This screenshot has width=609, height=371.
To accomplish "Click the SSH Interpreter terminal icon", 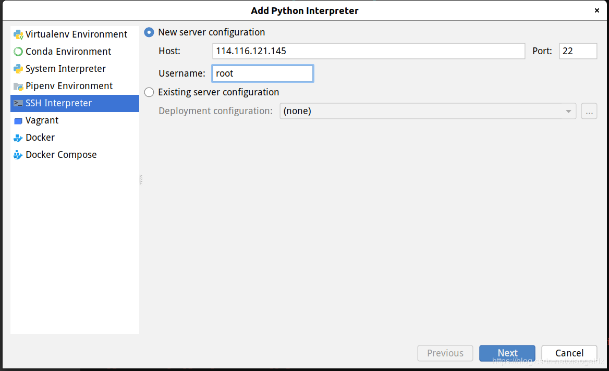I will point(18,103).
